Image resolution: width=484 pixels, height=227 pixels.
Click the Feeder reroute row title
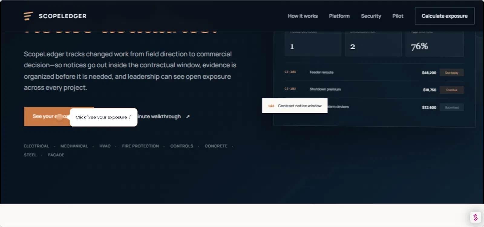click(x=321, y=72)
